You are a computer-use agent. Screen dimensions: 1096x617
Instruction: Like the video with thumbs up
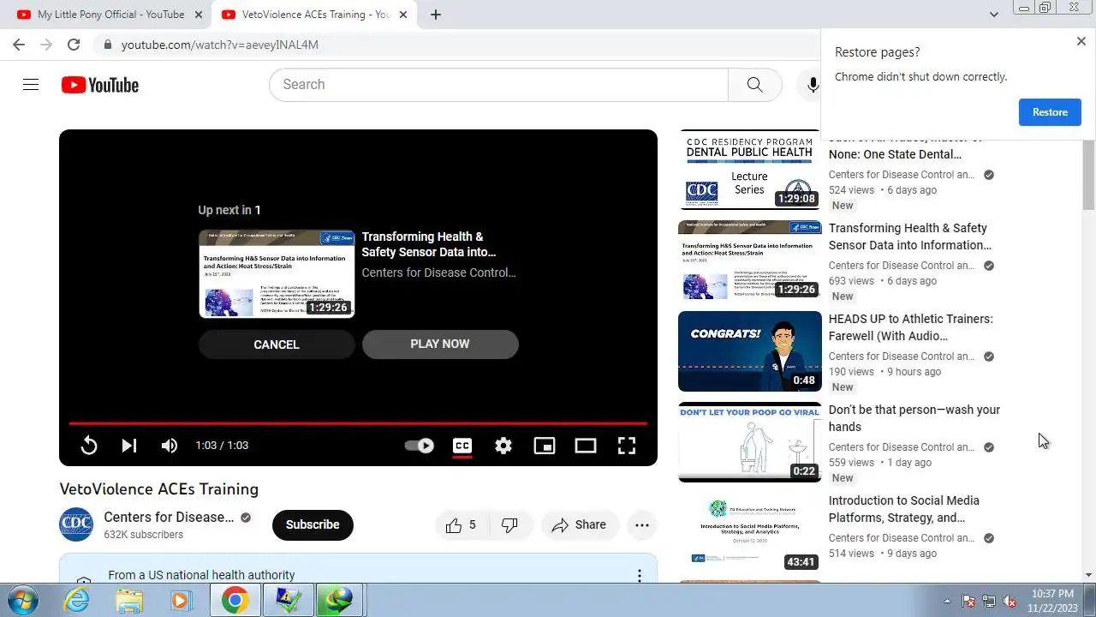tap(461, 525)
